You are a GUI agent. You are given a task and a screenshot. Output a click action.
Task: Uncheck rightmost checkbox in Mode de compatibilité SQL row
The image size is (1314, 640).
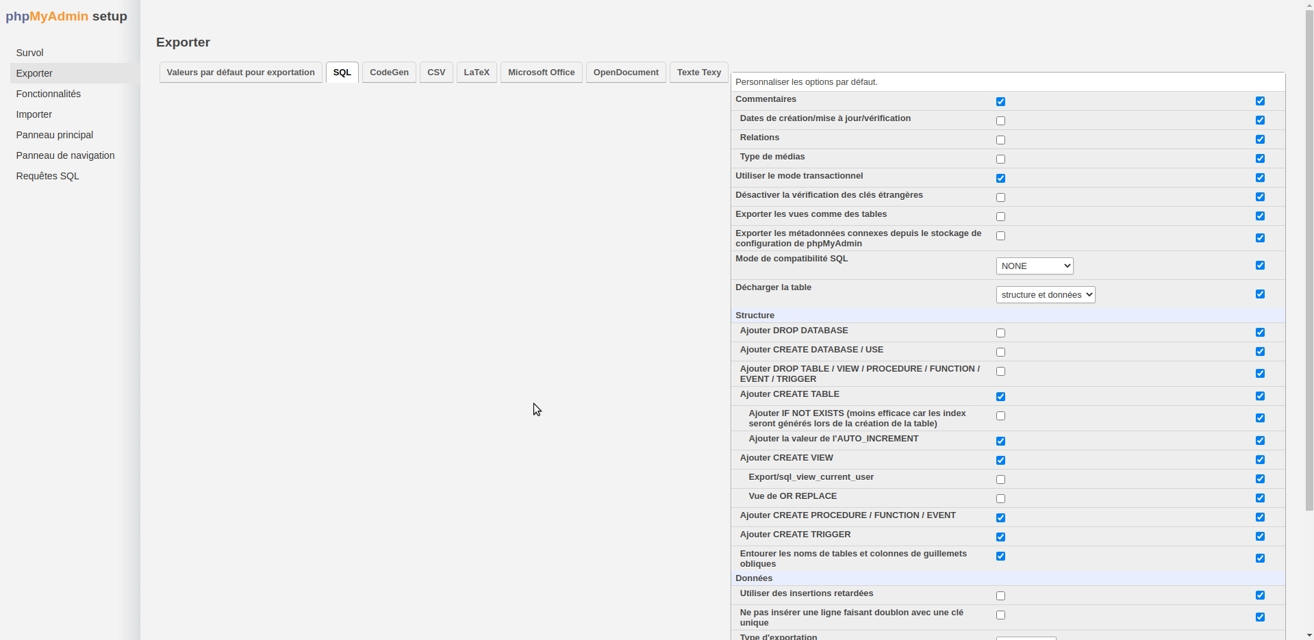point(1260,266)
